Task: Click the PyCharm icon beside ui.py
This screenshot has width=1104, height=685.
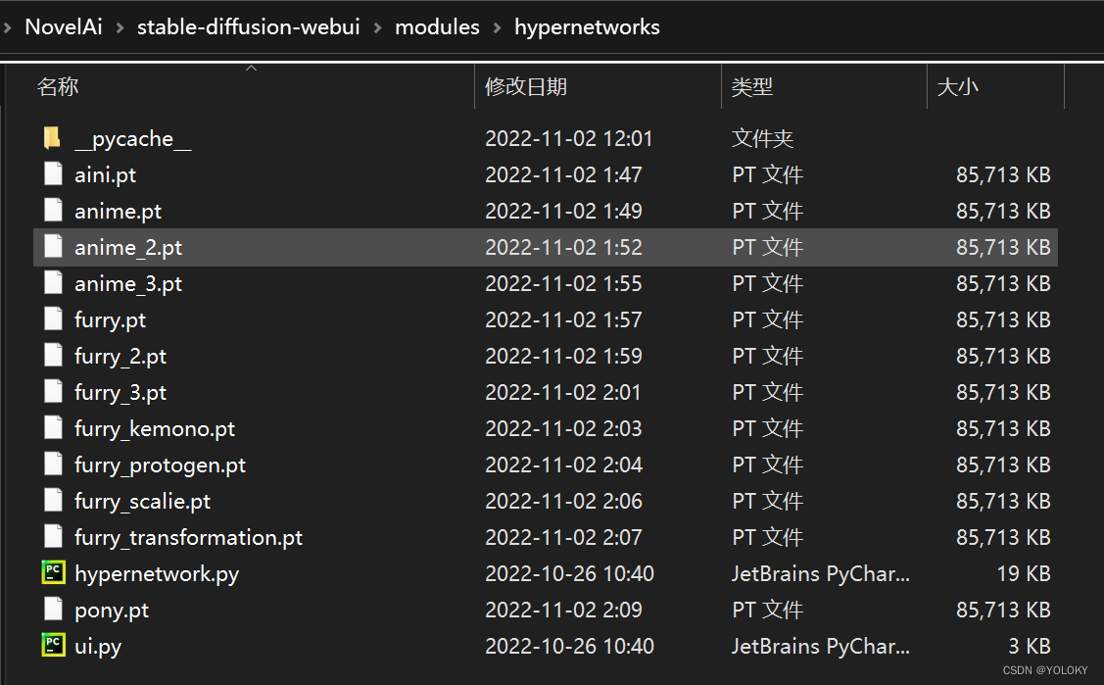Action: click(x=53, y=646)
